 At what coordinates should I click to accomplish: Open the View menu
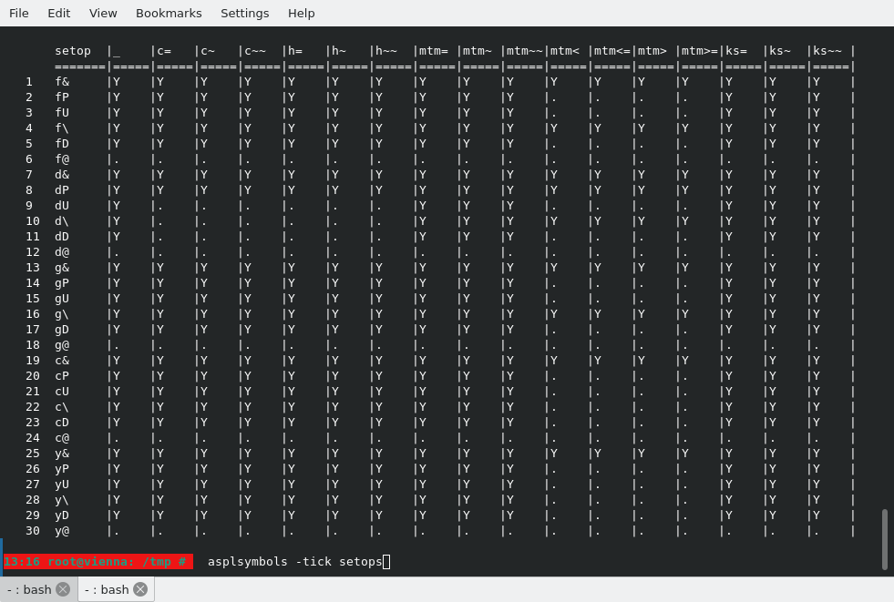[x=103, y=13]
